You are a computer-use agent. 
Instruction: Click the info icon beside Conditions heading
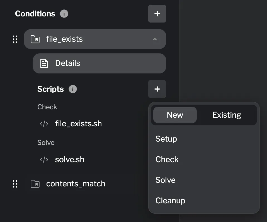pyautogui.click(x=64, y=13)
